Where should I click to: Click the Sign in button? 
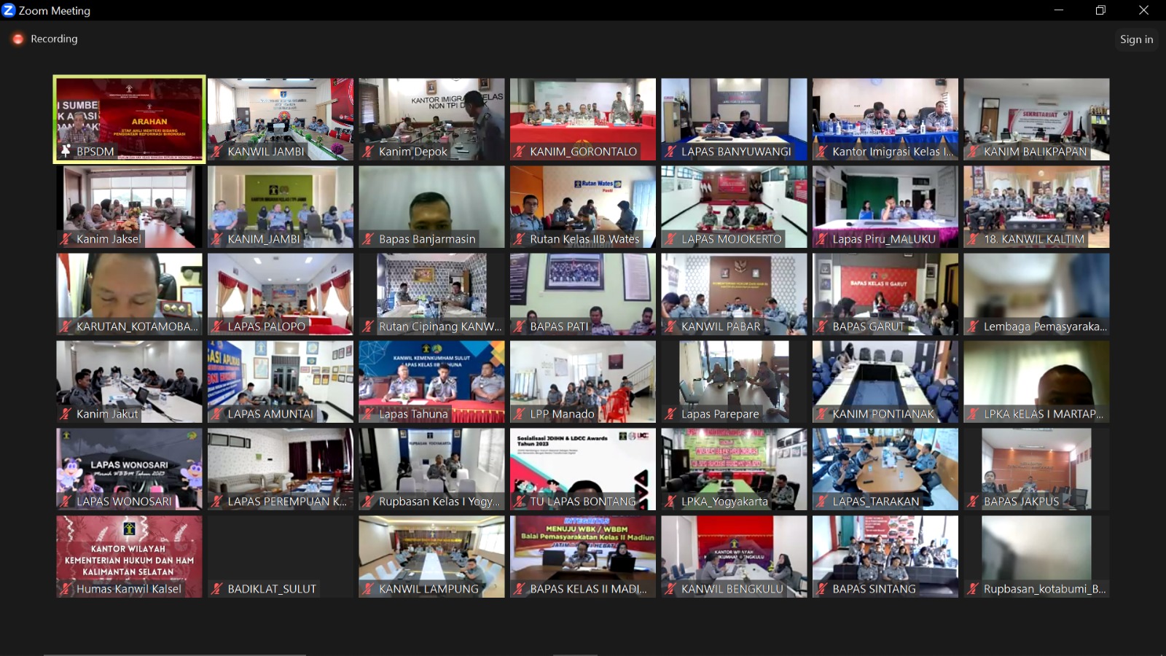tap(1136, 39)
